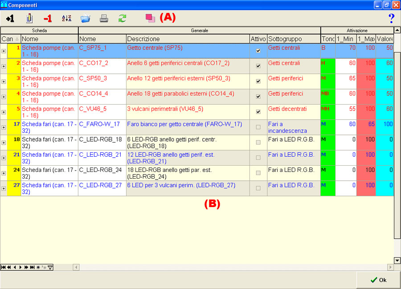
Task: Click green tone cell H for C_CO17_2
Action: (328, 66)
